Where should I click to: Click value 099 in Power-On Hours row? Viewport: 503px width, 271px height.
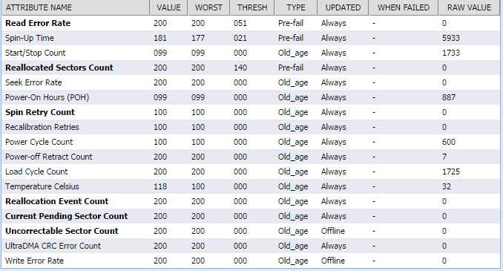tap(160, 97)
